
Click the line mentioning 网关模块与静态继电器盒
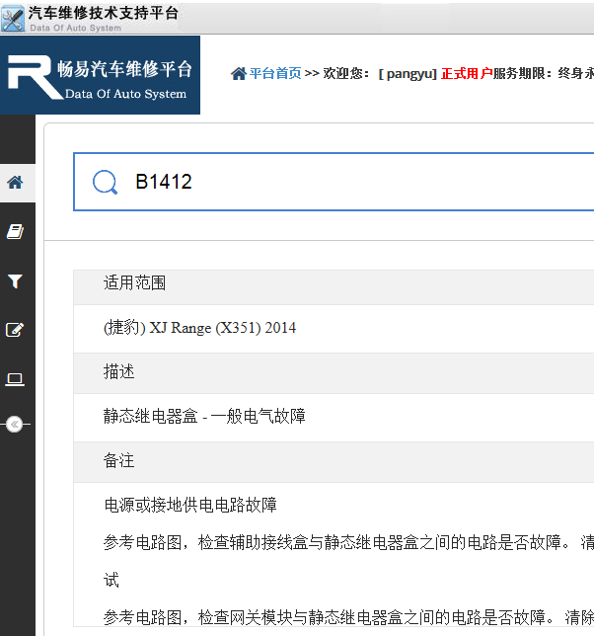pyautogui.click(x=348, y=617)
